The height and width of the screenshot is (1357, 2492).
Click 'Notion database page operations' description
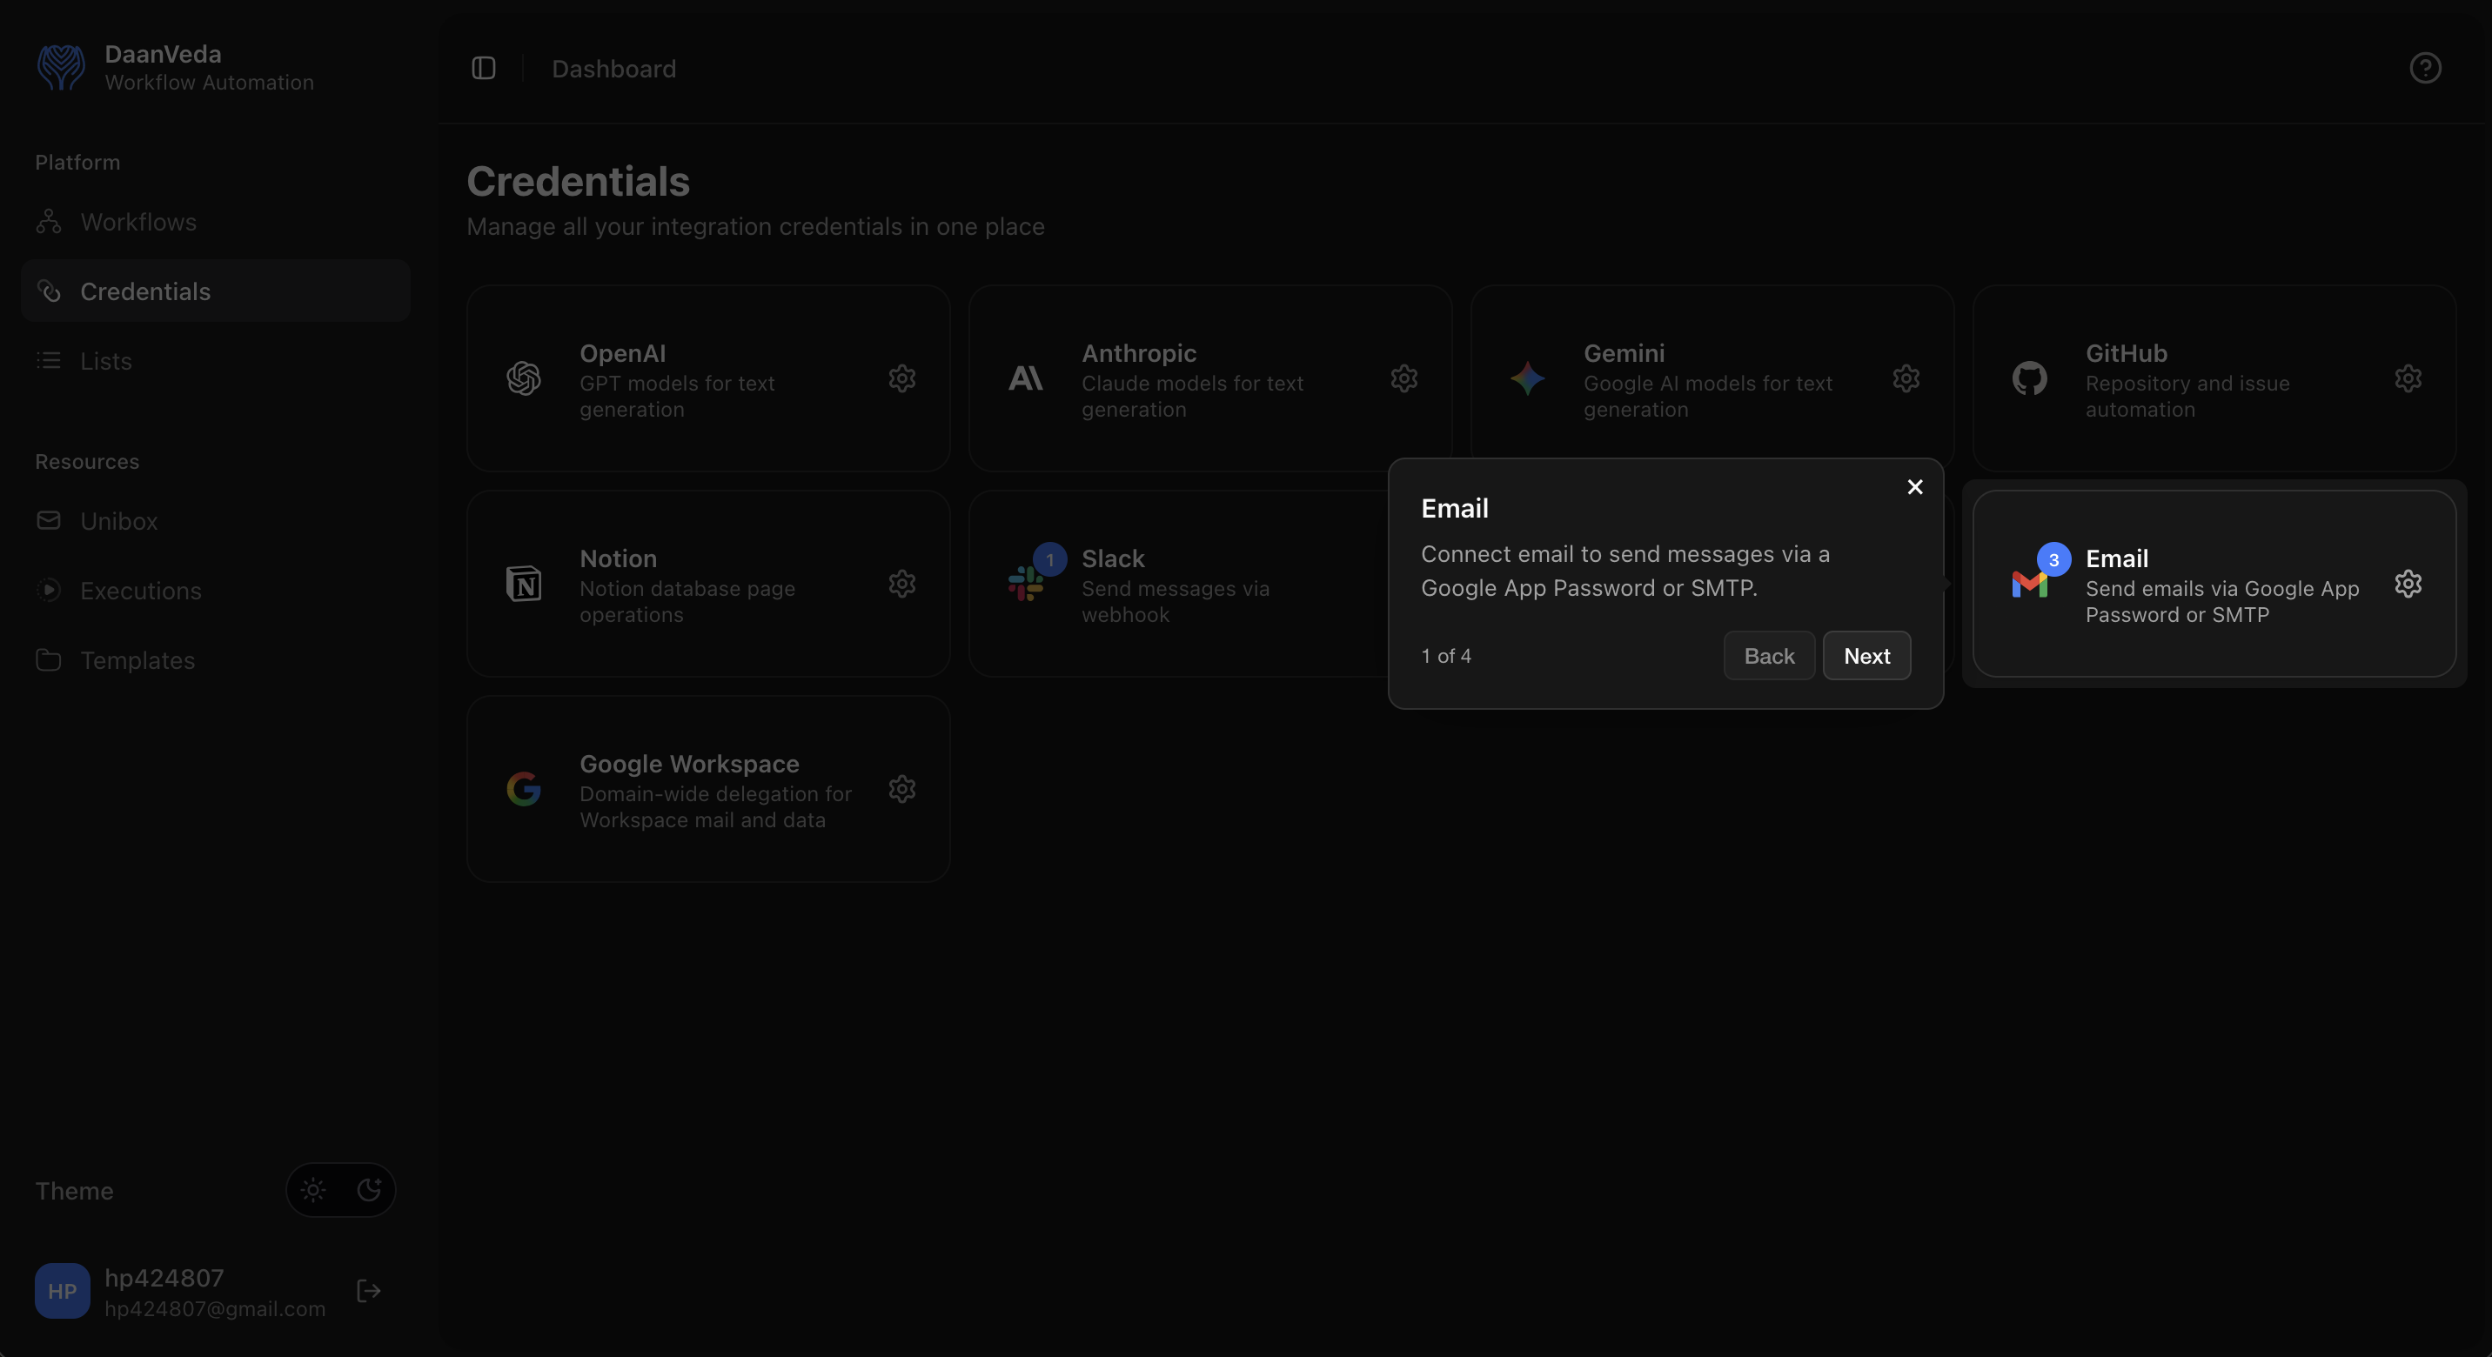click(687, 600)
